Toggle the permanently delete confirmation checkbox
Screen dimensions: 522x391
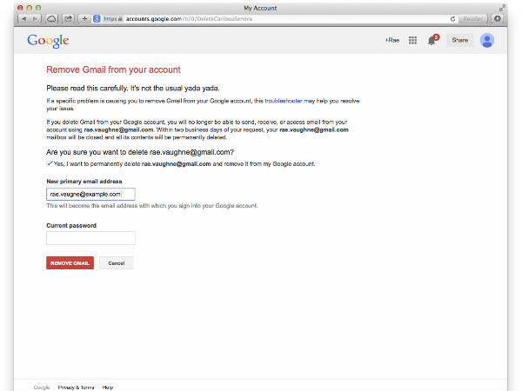[x=49, y=163]
